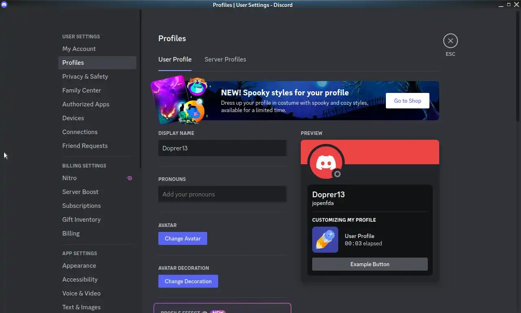
Task: Open Appearance settings
Action: coord(97,266)
